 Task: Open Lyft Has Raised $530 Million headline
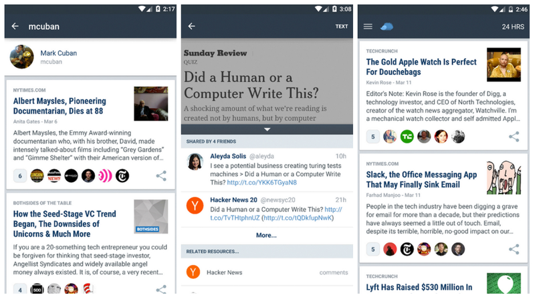tap(419, 287)
